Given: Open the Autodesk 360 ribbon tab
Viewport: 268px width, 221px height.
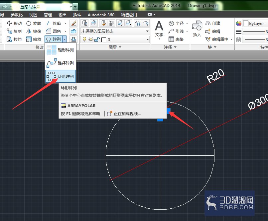Looking at the screenshot, I should tap(101, 15).
